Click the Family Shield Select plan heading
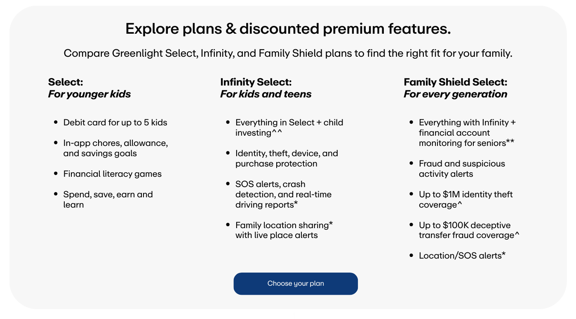Image resolution: width=576 pixels, height=319 pixels. [x=456, y=88]
